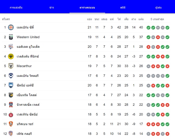Open the Macarthur team name link

tap(24, 66)
